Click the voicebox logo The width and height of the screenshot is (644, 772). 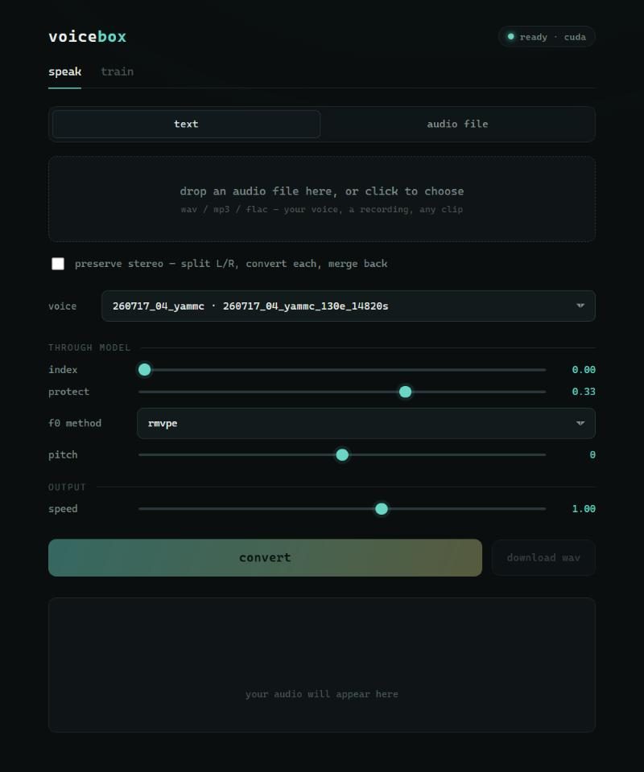87,37
